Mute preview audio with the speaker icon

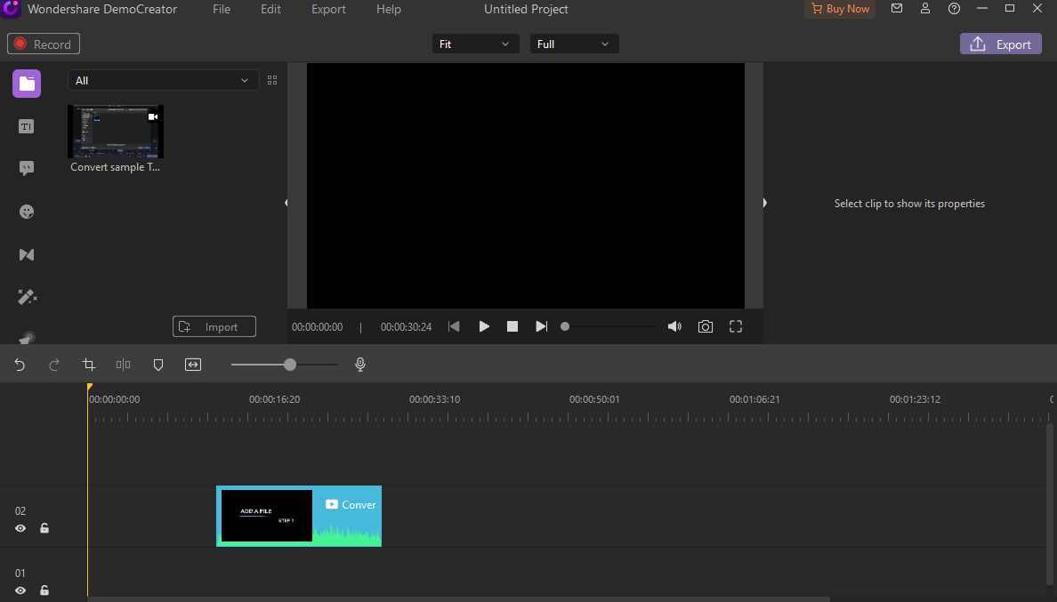[674, 326]
